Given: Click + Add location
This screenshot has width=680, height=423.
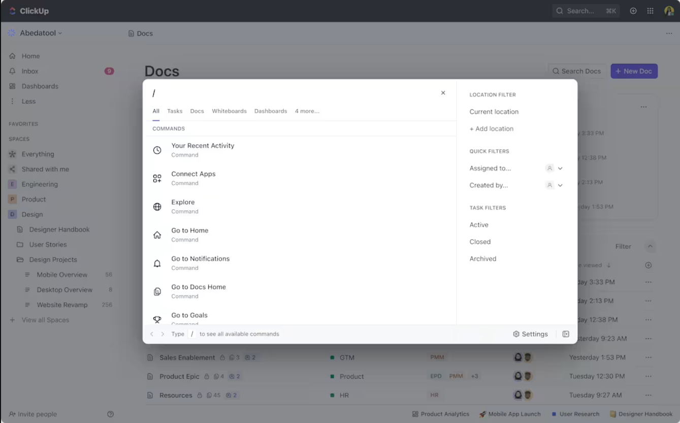Looking at the screenshot, I should pos(492,129).
